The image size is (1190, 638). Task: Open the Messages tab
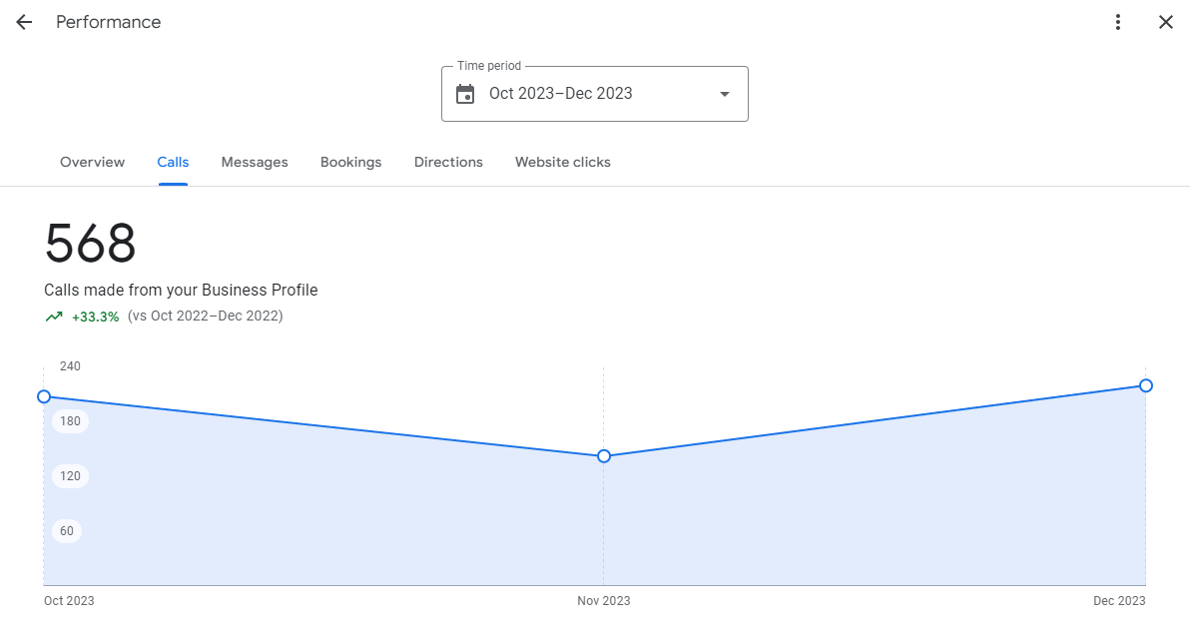pos(255,162)
